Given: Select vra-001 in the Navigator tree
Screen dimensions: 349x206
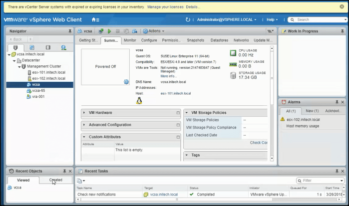Looking at the screenshot, I should (38, 97).
